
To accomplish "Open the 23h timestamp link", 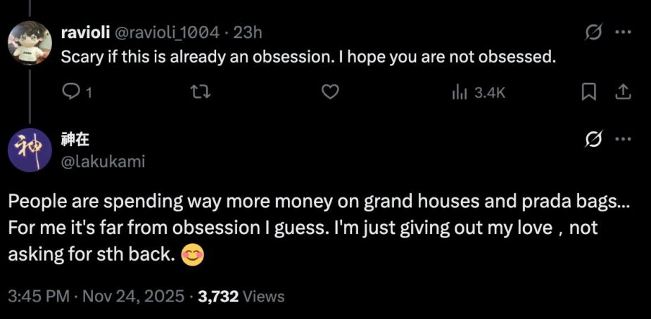I will pos(248,32).
